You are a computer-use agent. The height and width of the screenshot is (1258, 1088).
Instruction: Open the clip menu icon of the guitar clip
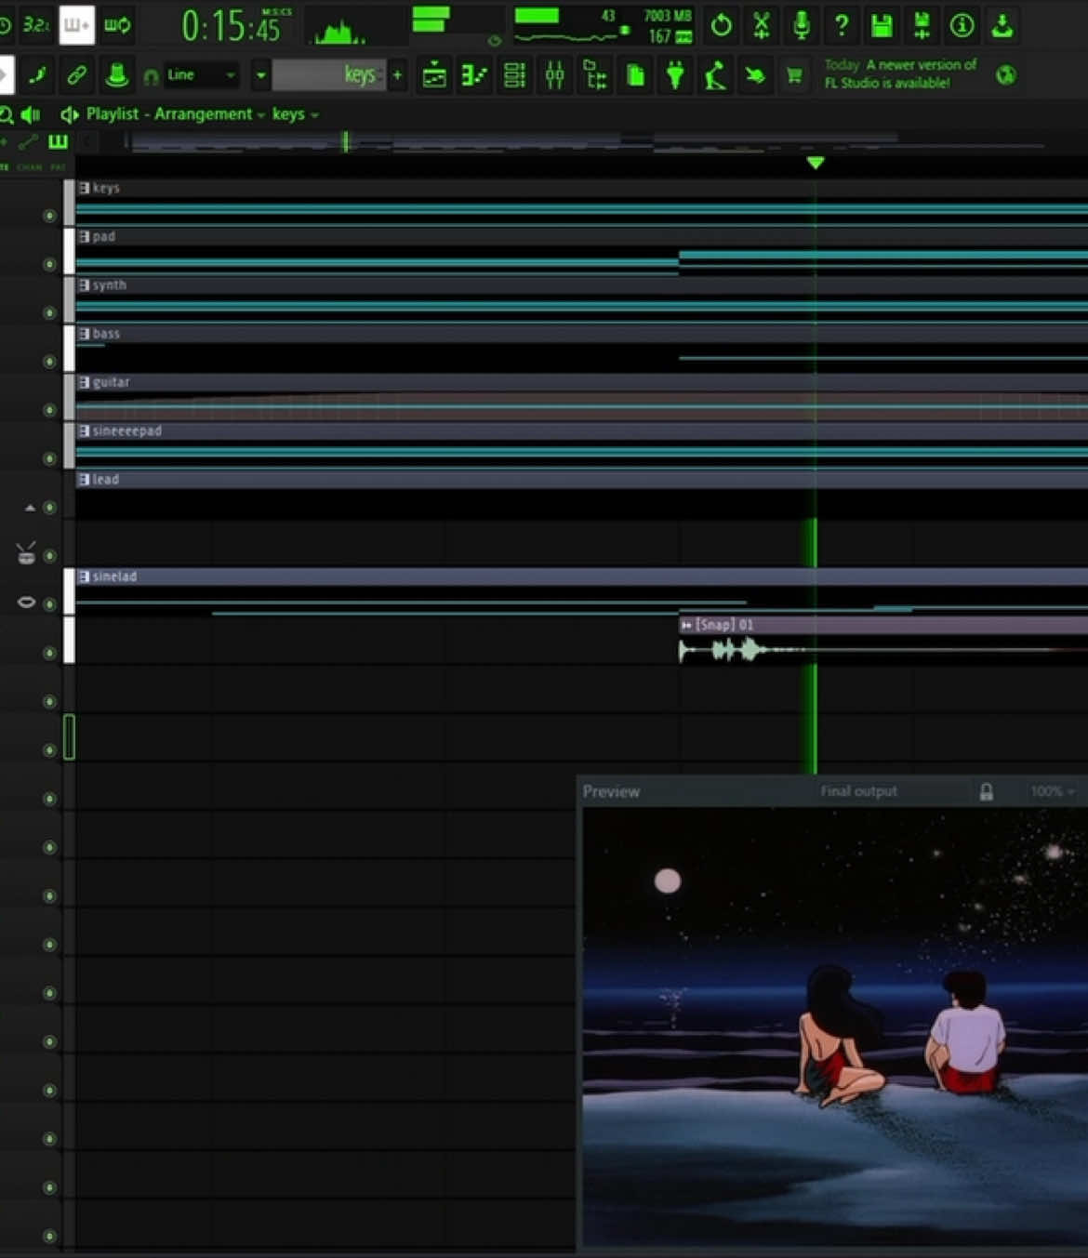(x=84, y=382)
